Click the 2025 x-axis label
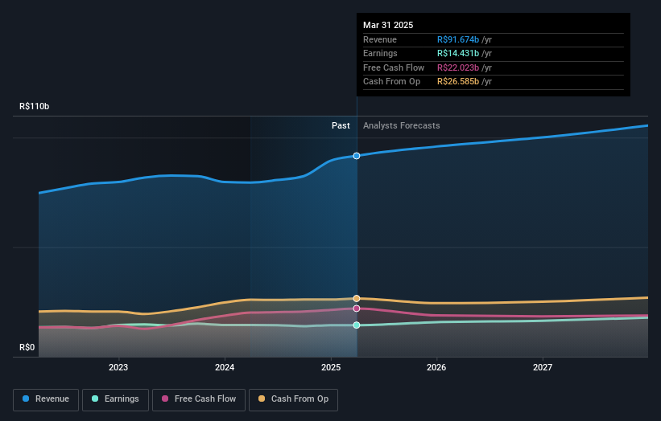This screenshot has width=661, height=421. [x=331, y=368]
